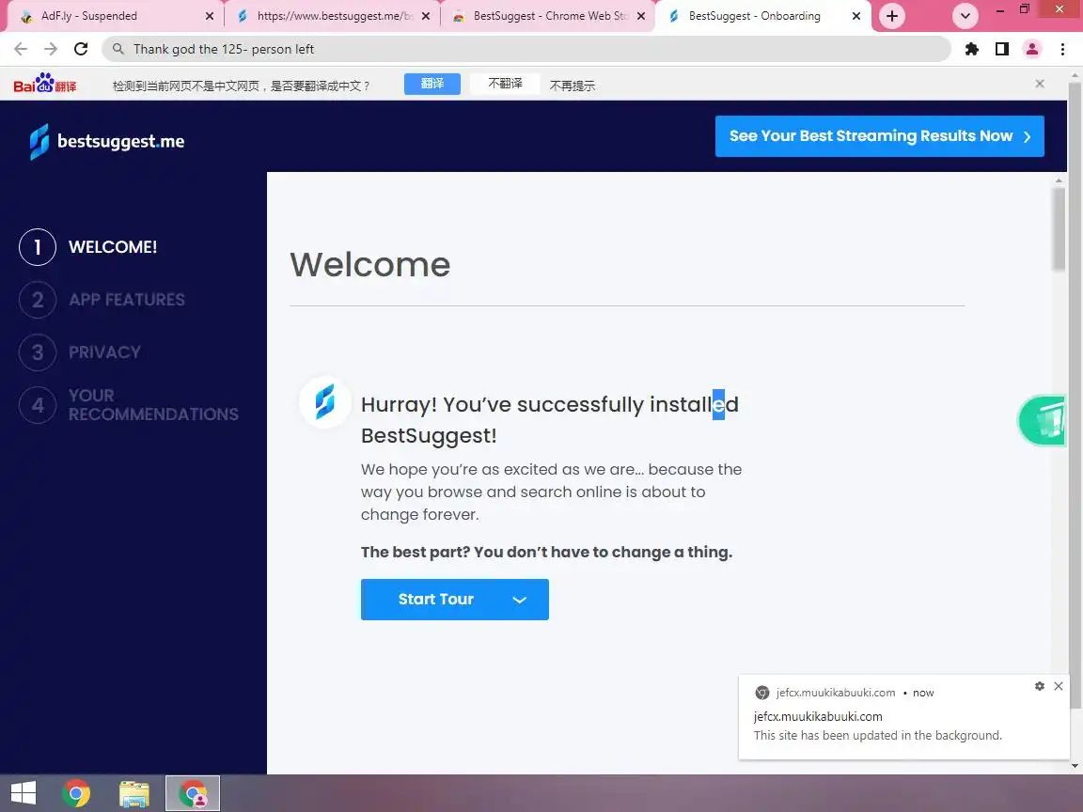Click the Welcome heading text
This screenshot has height=812, width=1083.
coord(370,264)
